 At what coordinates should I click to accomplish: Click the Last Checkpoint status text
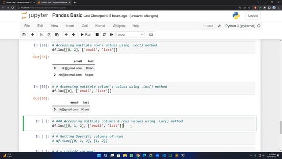point(105,16)
